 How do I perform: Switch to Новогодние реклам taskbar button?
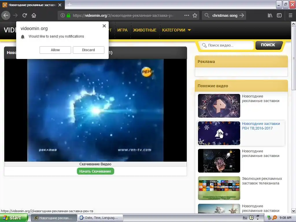(54, 218)
